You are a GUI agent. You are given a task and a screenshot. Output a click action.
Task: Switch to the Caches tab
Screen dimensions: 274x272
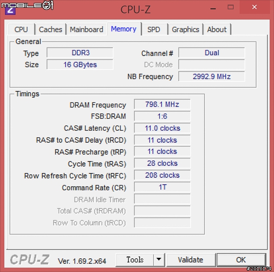[51, 30]
